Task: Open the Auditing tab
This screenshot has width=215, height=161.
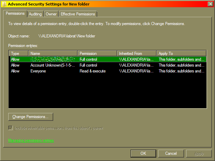Action: point(35,14)
